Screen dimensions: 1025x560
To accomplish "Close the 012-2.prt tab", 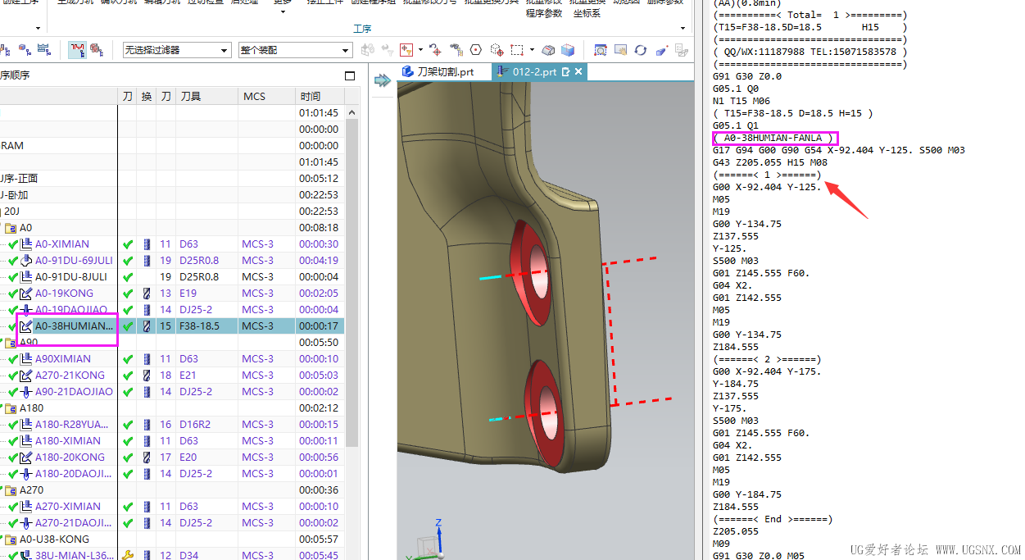I will click(x=578, y=72).
